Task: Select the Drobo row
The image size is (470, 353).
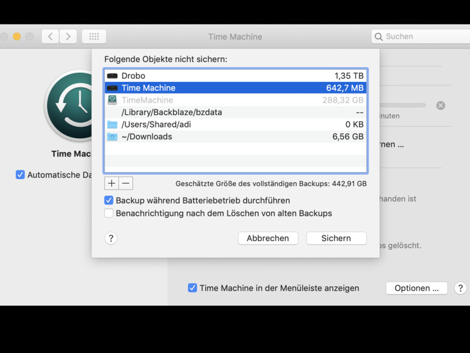Action: click(236, 76)
